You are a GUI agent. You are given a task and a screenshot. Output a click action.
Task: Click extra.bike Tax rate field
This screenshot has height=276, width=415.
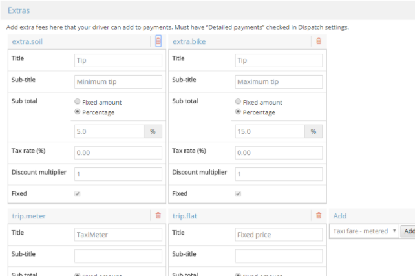279,153
